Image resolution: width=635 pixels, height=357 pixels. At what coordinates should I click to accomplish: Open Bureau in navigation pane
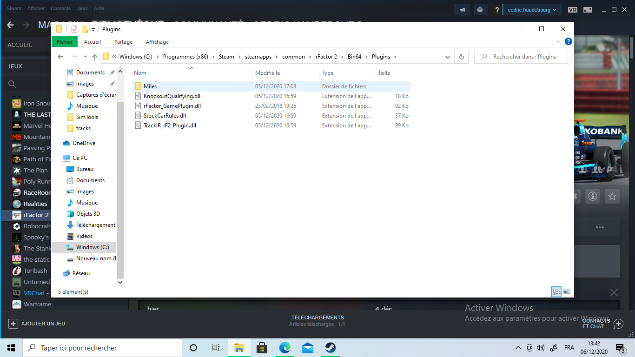click(x=85, y=169)
